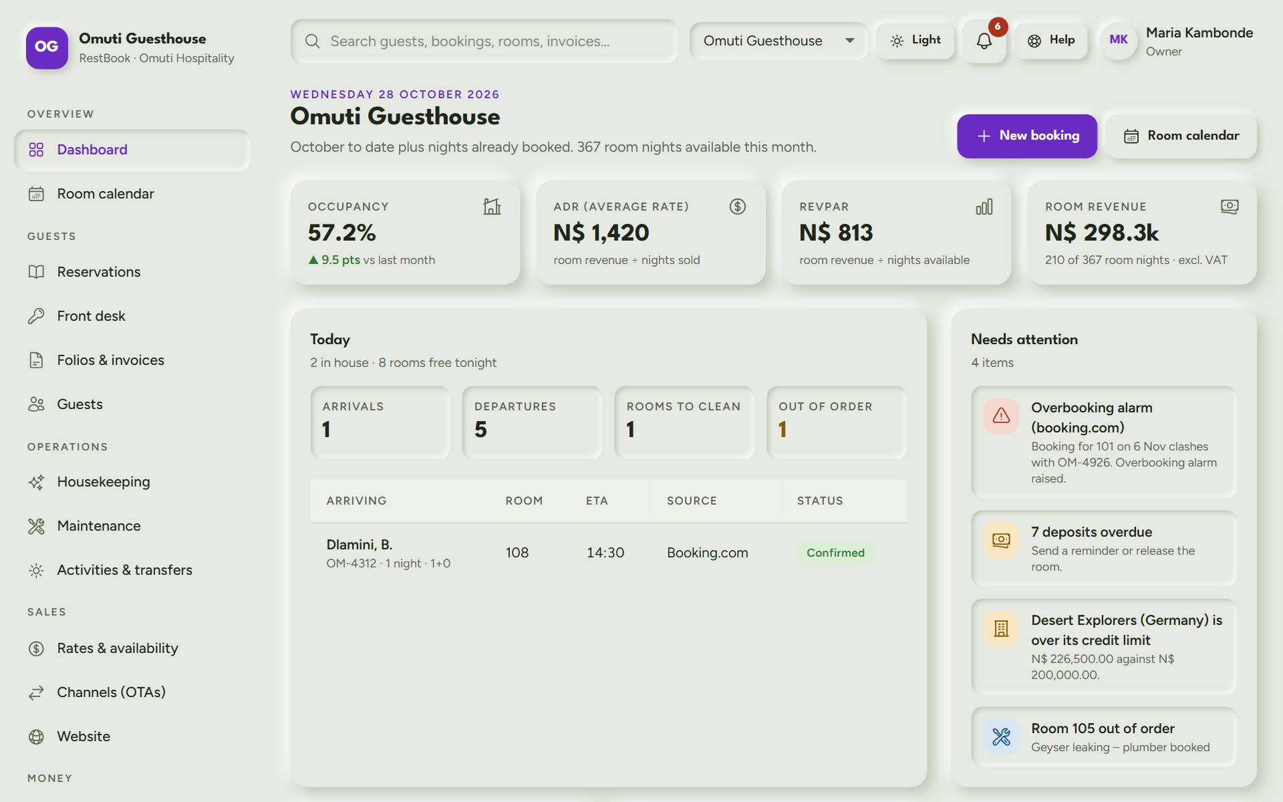The image size is (1283, 802).
Task: Click the Channels swap arrows icon
Action: tap(36, 692)
